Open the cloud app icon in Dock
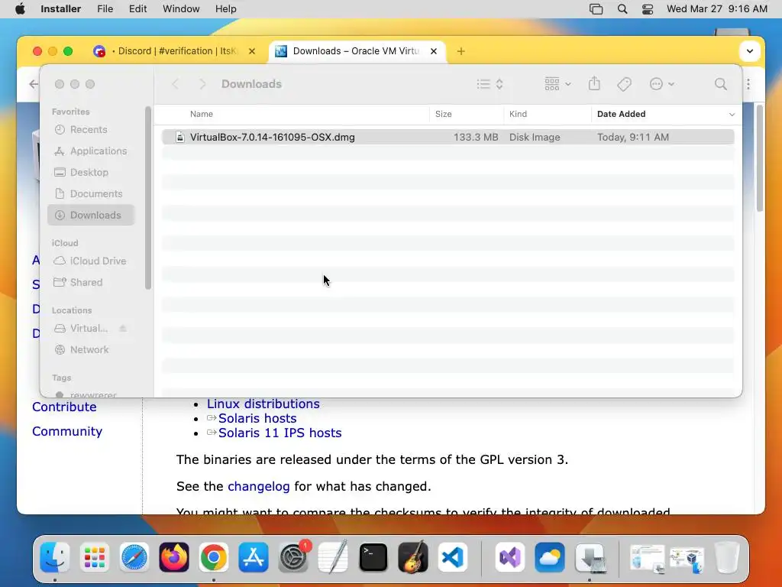The height and width of the screenshot is (587, 782). (x=550, y=557)
